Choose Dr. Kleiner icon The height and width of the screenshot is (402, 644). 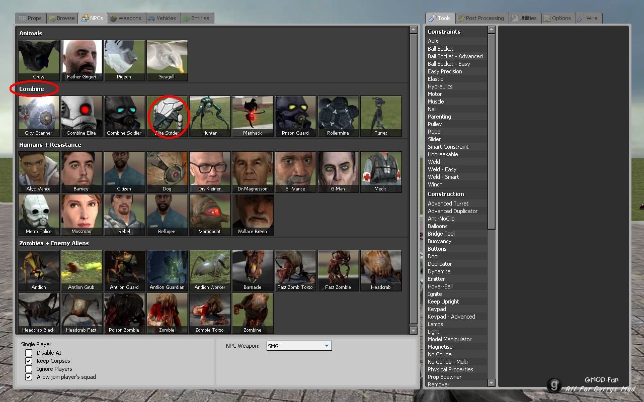(210, 172)
